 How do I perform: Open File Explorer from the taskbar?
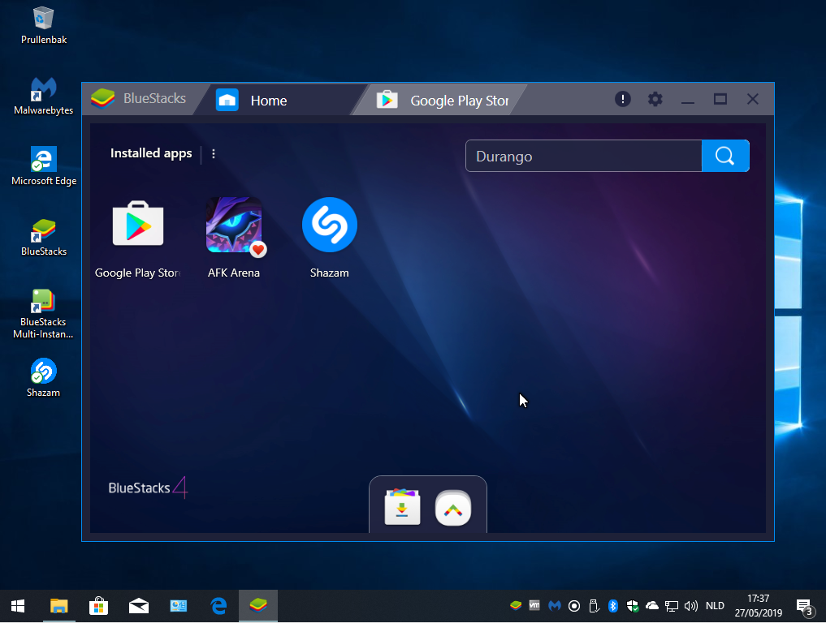pyautogui.click(x=59, y=606)
